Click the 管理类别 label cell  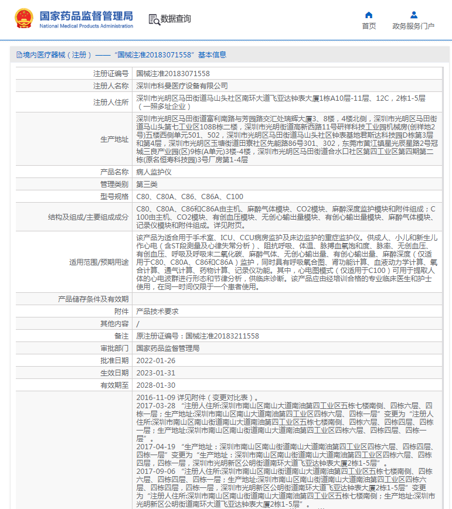click(74, 185)
